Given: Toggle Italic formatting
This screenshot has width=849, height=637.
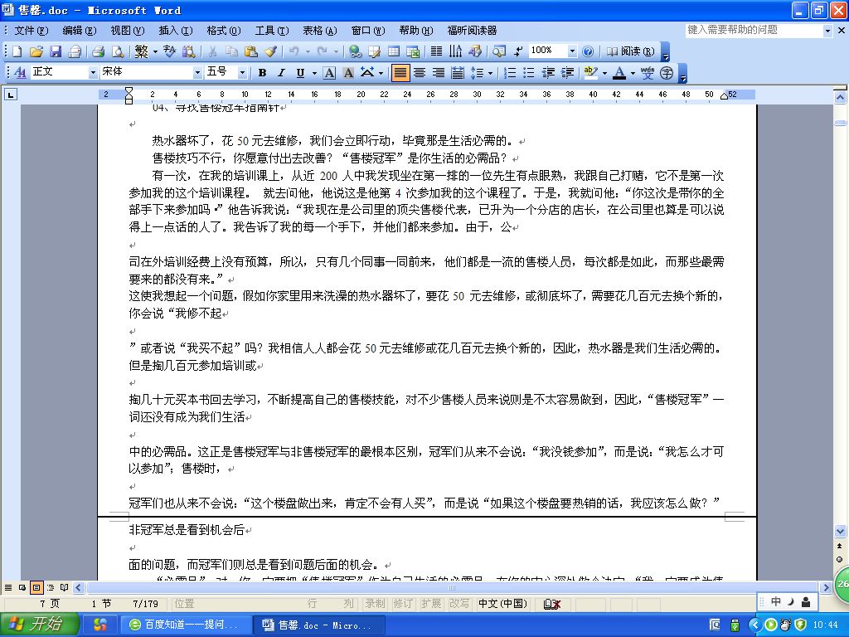Looking at the screenshot, I should (280, 73).
